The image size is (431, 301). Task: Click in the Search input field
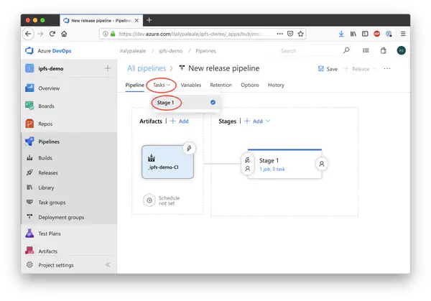[x=309, y=51]
